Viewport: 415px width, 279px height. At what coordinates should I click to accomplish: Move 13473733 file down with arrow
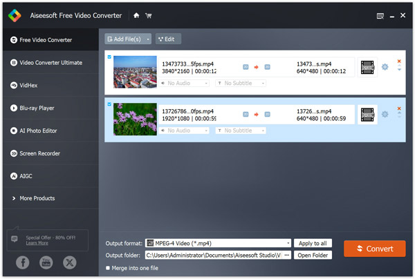[x=399, y=70]
